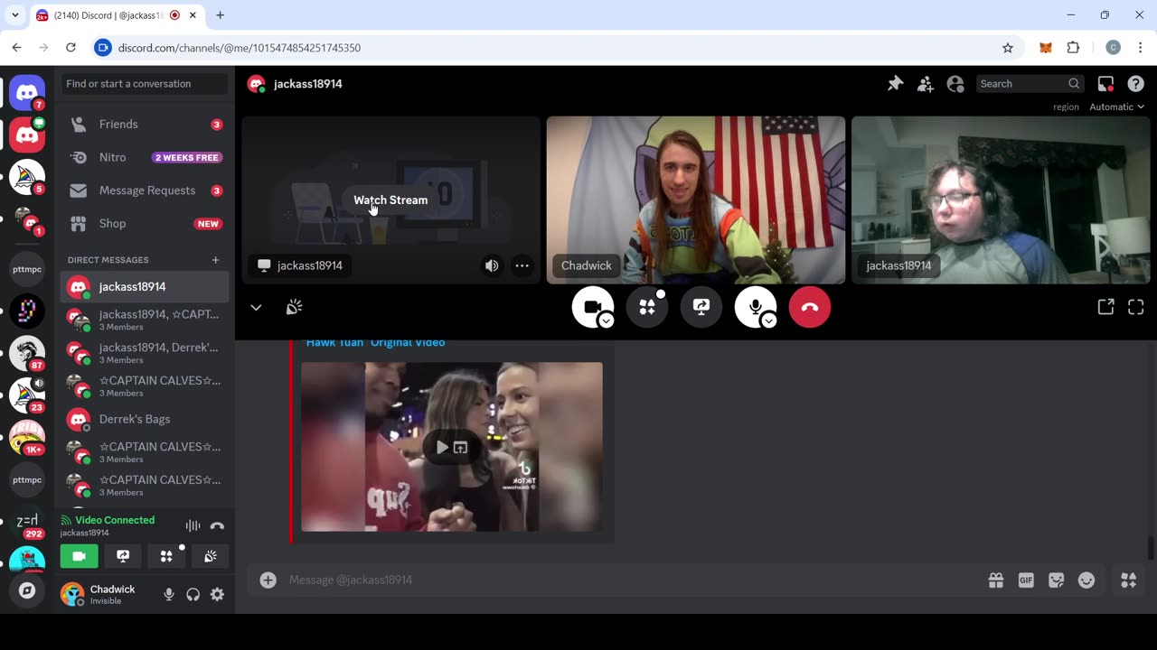This screenshot has height=650, width=1157.
Task: Focus the Message @jackass18914 input
Action: pyautogui.click(x=633, y=580)
